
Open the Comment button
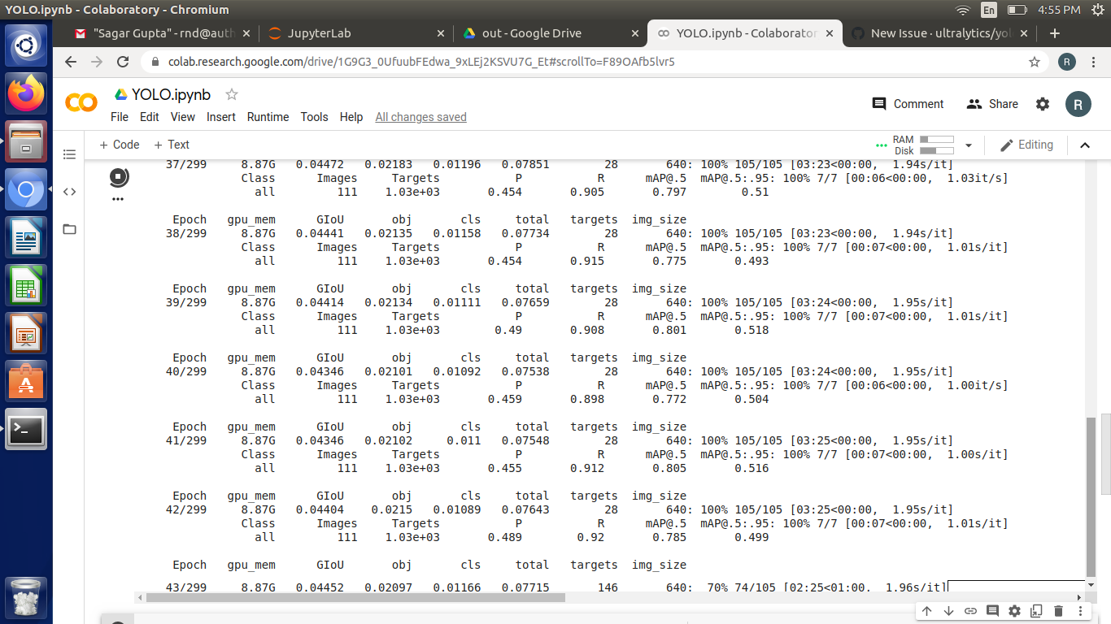[908, 104]
